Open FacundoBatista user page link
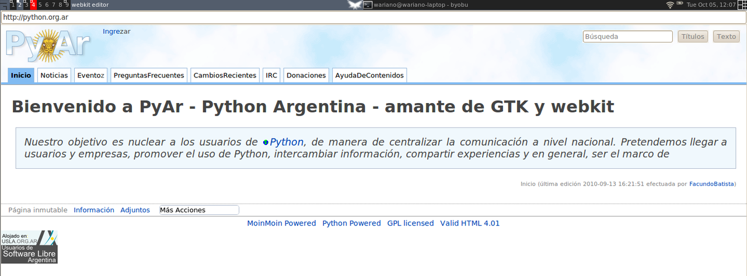The width and height of the screenshot is (747, 276). click(711, 184)
